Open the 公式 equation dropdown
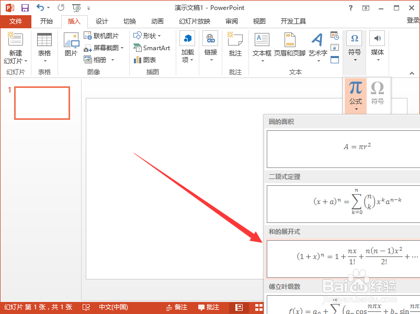The image size is (420, 314). [x=356, y=96]
